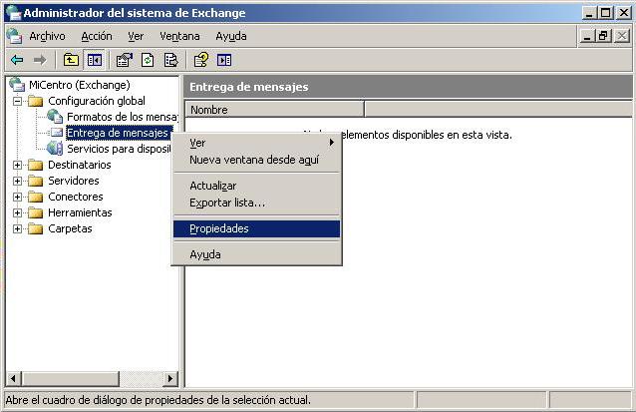The image size is (636, 412).
Task: Click the Nombre column header
Action: [274, 110]
